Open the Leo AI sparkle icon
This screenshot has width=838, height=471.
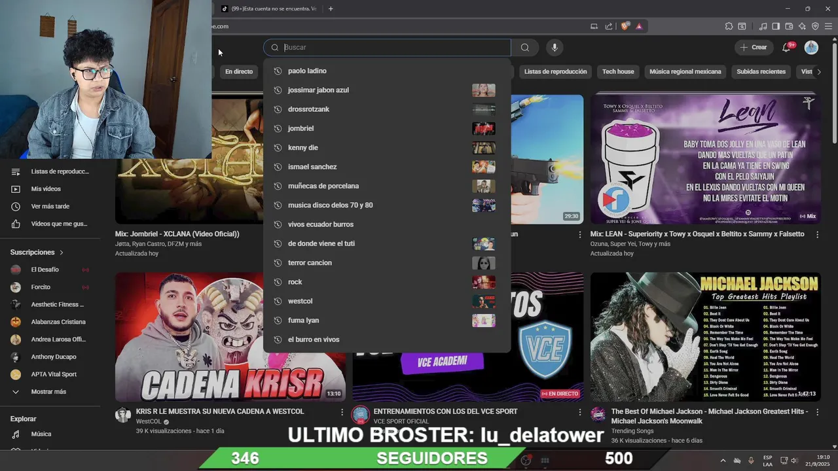pyautogui.click(x=802, y=26)
